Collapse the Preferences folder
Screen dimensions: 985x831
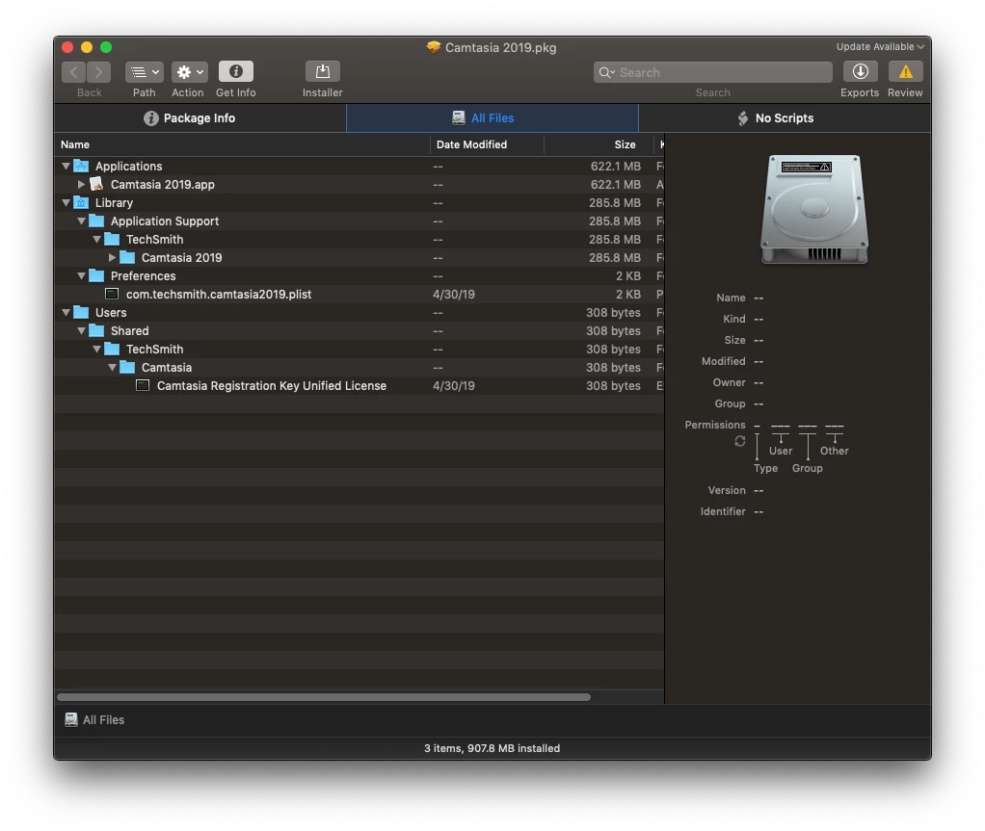point(81,275)
